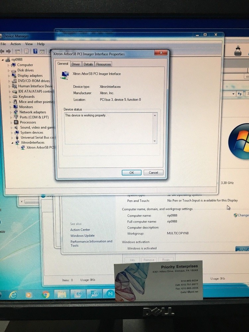This screenshot has width=249, height=332.
Task: Open the File Explorer folder taskbar icon
Action: click(x=62, y=294)
